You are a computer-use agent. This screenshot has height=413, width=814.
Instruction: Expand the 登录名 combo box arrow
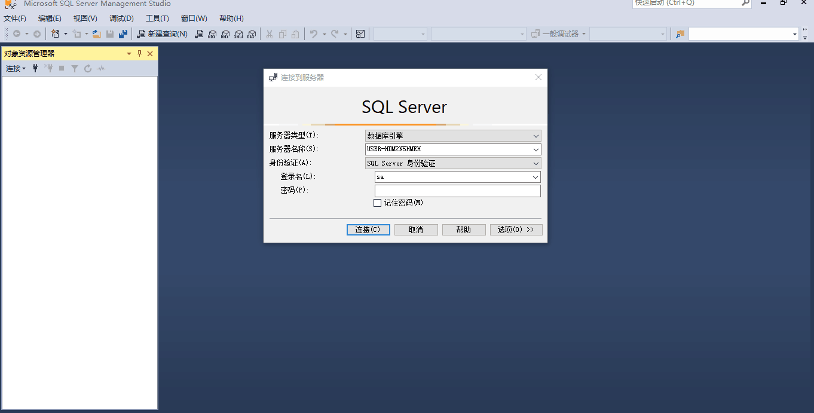click(x=535, y=178)
